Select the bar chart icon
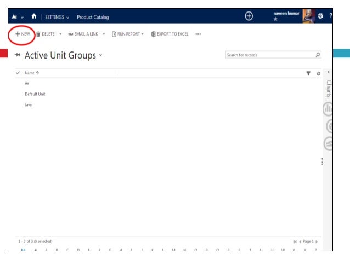 [328, 109]
